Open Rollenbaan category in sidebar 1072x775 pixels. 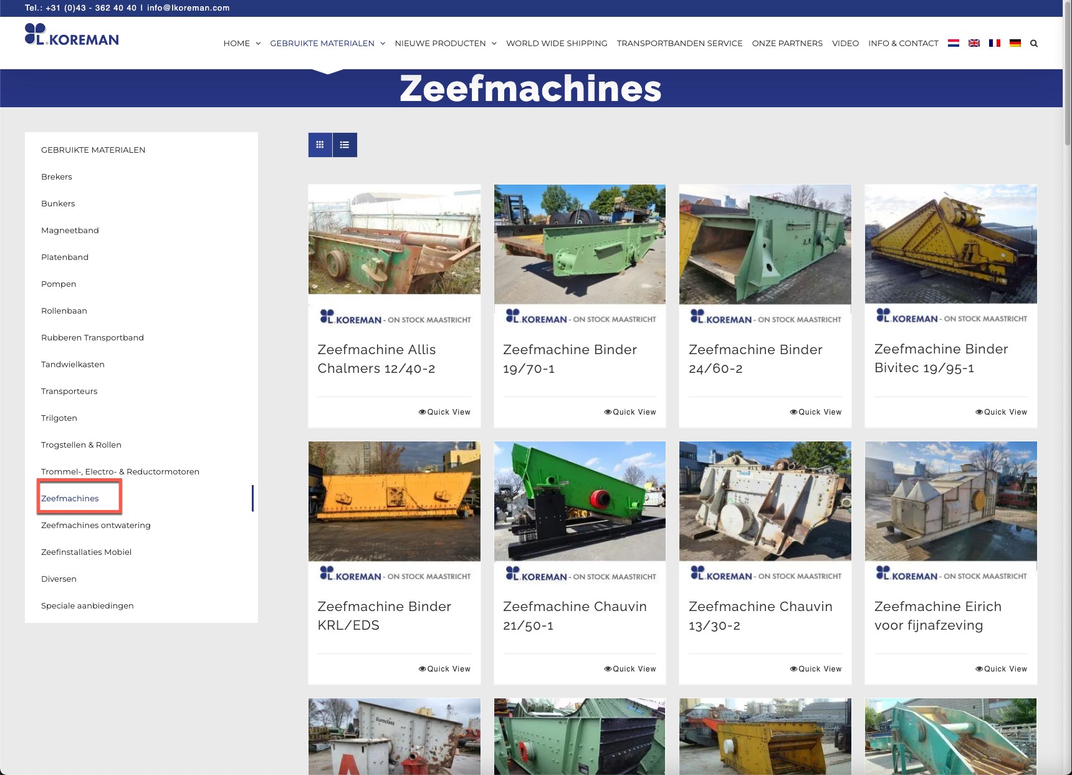[64, 310]
